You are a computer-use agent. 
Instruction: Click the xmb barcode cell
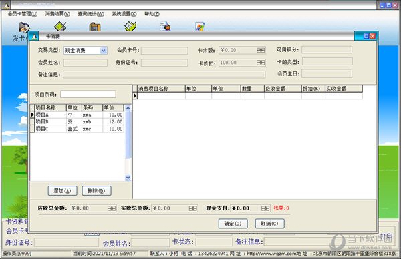92,122
